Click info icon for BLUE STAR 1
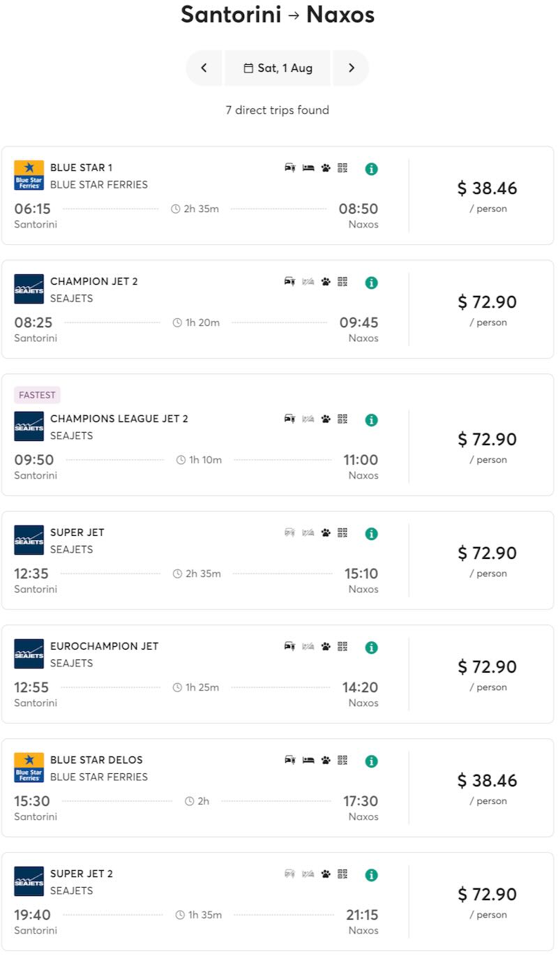The height and width of the screenshot is (956, 558). [x=371, y=169]
